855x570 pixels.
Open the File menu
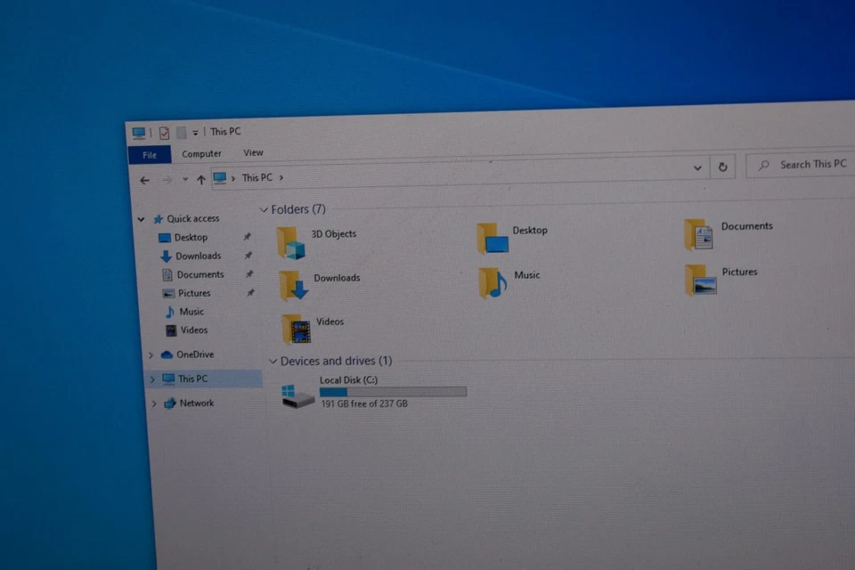tap(149, 154)
